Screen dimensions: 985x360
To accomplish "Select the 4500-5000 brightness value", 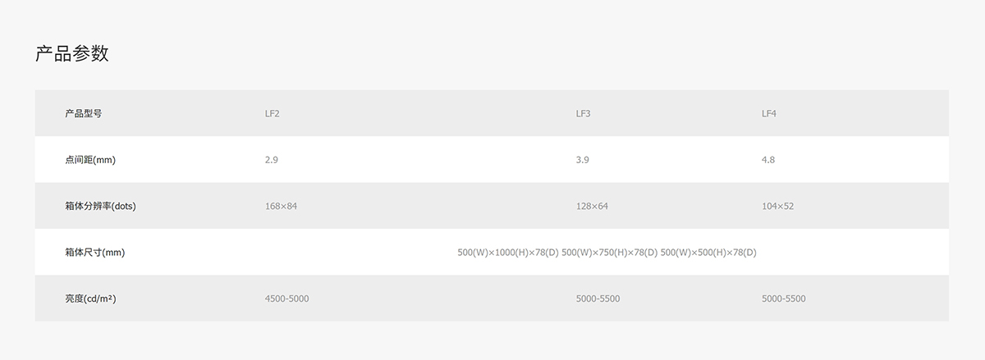I will 286,298.
